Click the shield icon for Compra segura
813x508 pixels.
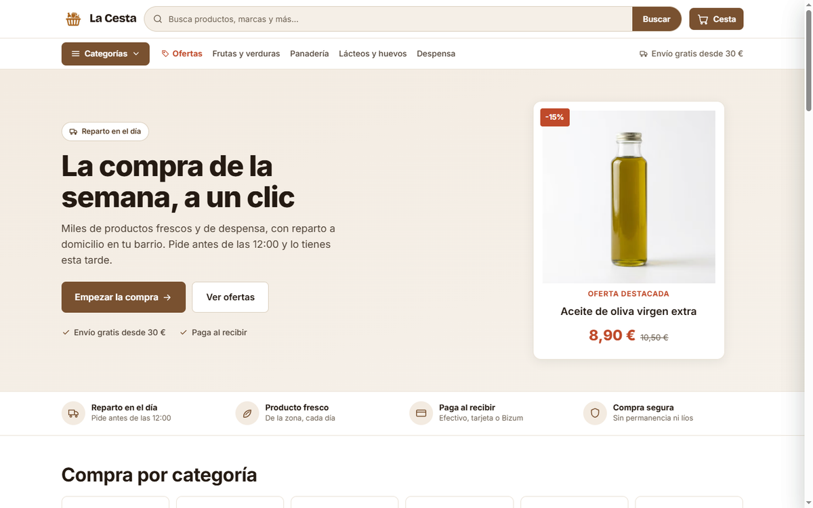click(x=595, y=413)
